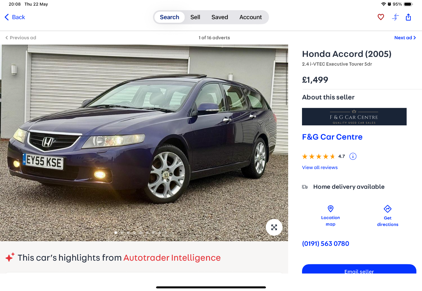Open the seller rating info icon
The height and width of the screenshot is (291, 422).
(353, 156)
